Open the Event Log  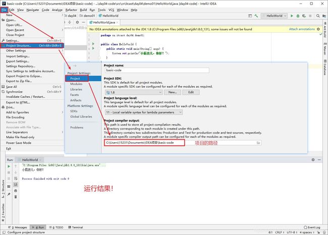312,227
